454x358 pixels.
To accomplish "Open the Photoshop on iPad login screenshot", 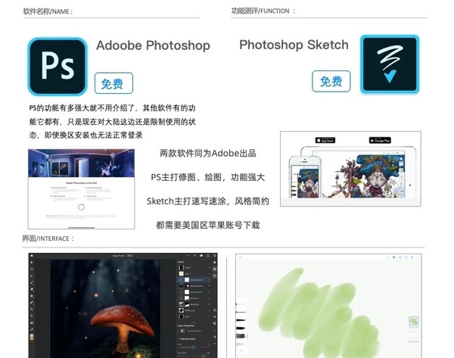I will [82, 189].
